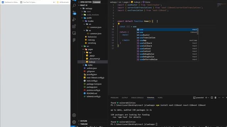Open launch profile dropdown next to plus

[x=209, y=98]
